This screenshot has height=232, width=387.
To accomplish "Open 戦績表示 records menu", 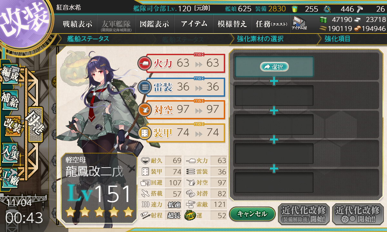I will coord(78,24).
